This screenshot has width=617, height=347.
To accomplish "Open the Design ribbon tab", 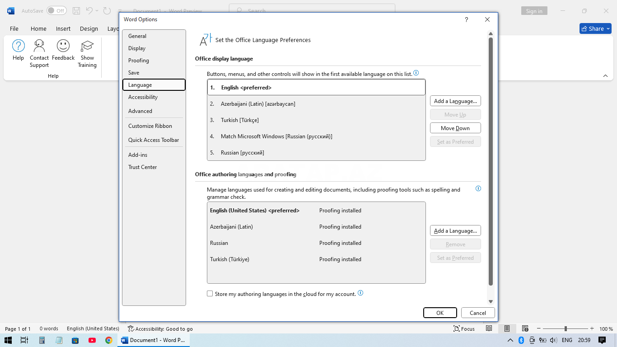I will (x=89, y=28).
